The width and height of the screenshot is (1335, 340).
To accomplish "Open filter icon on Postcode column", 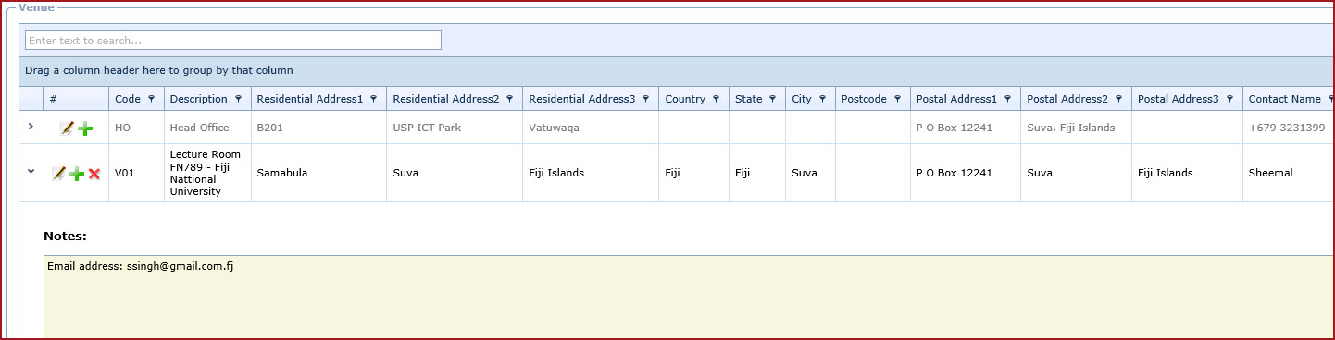I will point(897,99).
